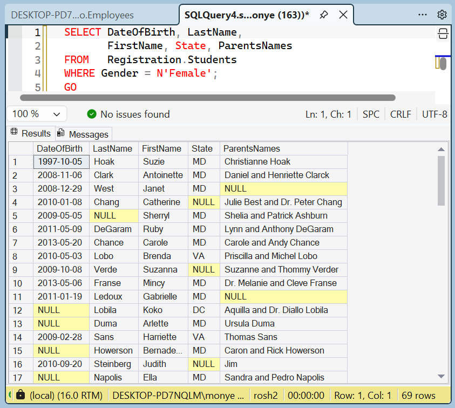Viewport: 455px width, 408px height.
Task: Click the LastName column header
Action: click(114, 148)
